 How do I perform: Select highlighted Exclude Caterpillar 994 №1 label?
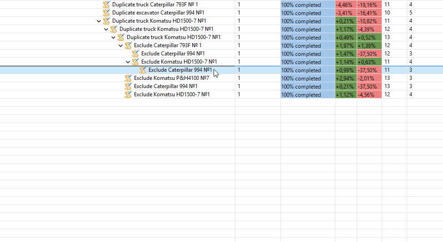(180, 70)
